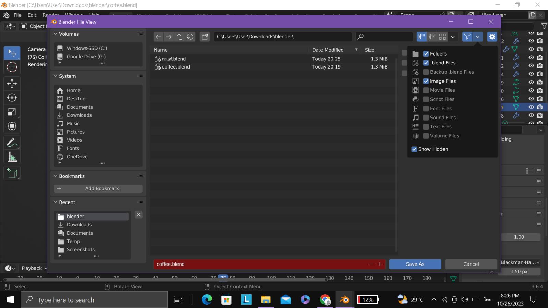Click the Save As button

point(415,264)
